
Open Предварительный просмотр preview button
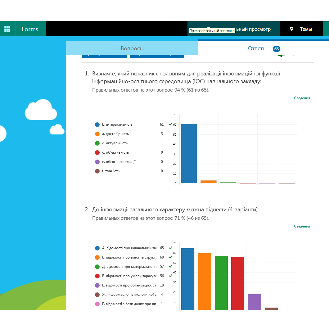click(234, 29)
